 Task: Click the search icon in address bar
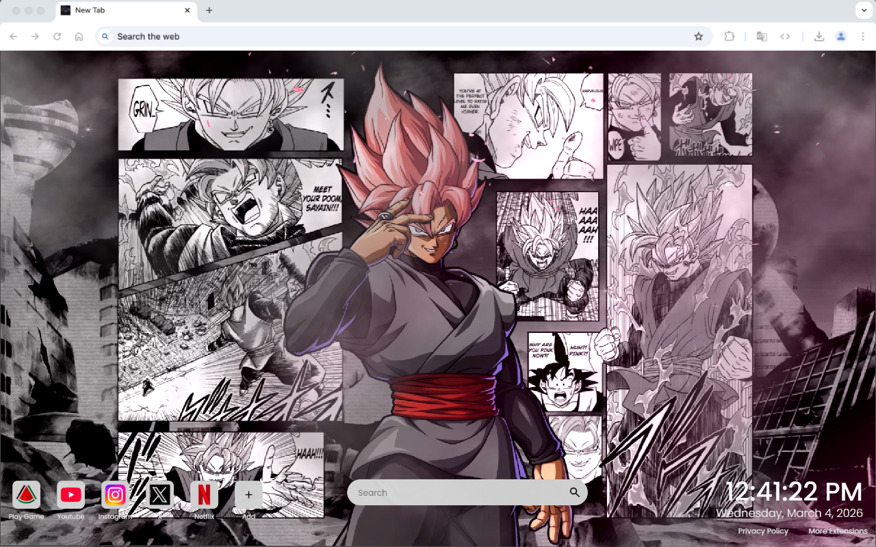coord(105,36)
